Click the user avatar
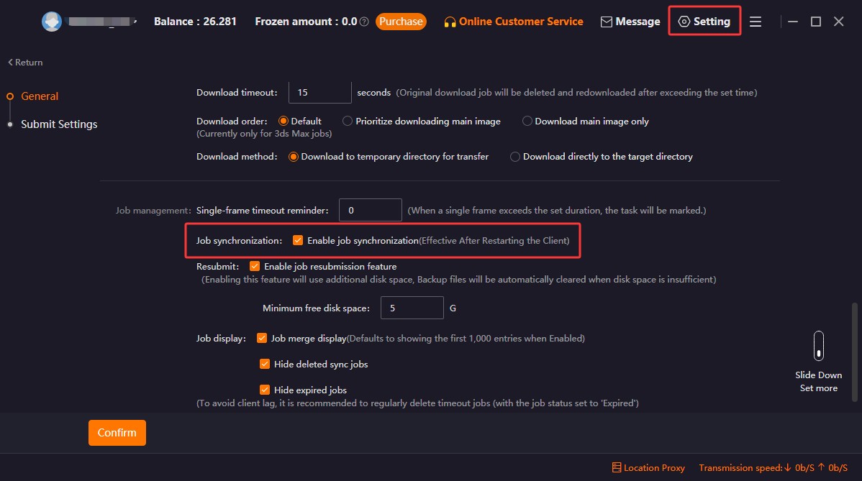The width and height of the screenshot is (862, 481). pos(51,21)
